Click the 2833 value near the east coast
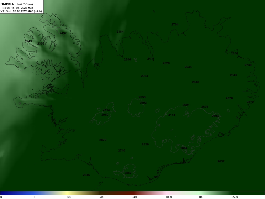This screenshot has height=199, width=265. [235, 53]
